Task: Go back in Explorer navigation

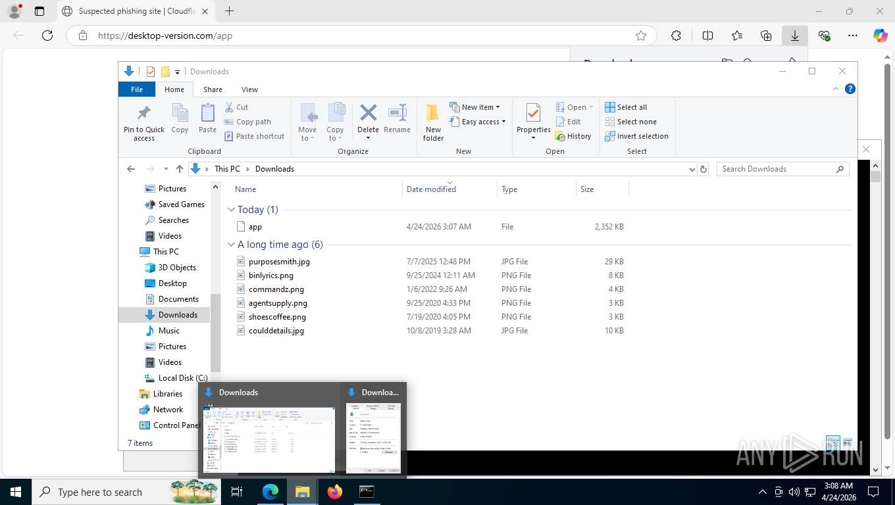Action: [131, 169]
